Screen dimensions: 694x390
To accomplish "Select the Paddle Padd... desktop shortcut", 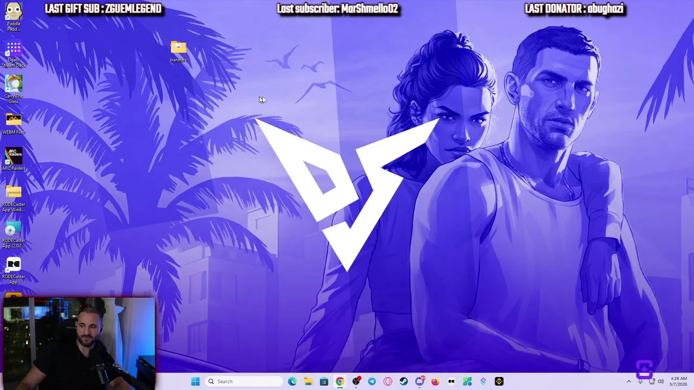I will tap(14, 17).
